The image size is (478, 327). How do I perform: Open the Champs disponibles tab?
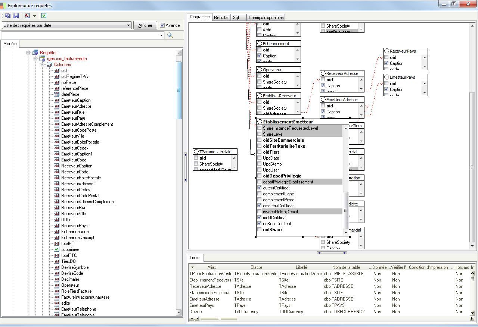point(266,18)
